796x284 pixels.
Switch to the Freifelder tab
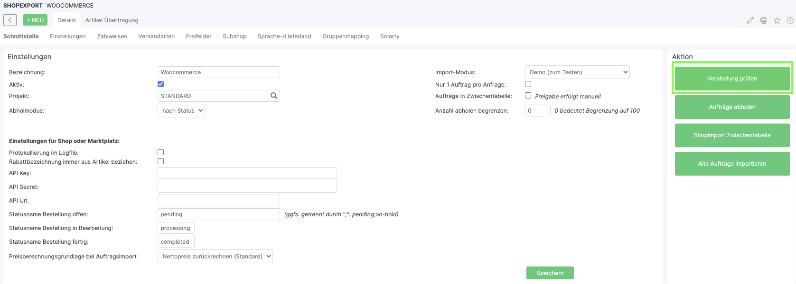point(198,36)
